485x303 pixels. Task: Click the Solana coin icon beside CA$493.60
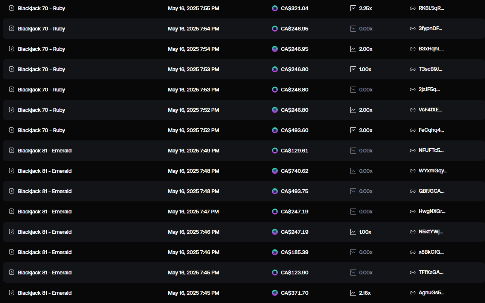click(275, 130)
